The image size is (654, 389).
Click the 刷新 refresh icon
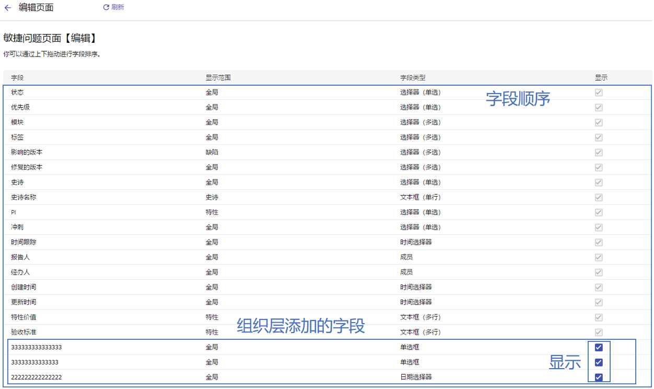107,7
